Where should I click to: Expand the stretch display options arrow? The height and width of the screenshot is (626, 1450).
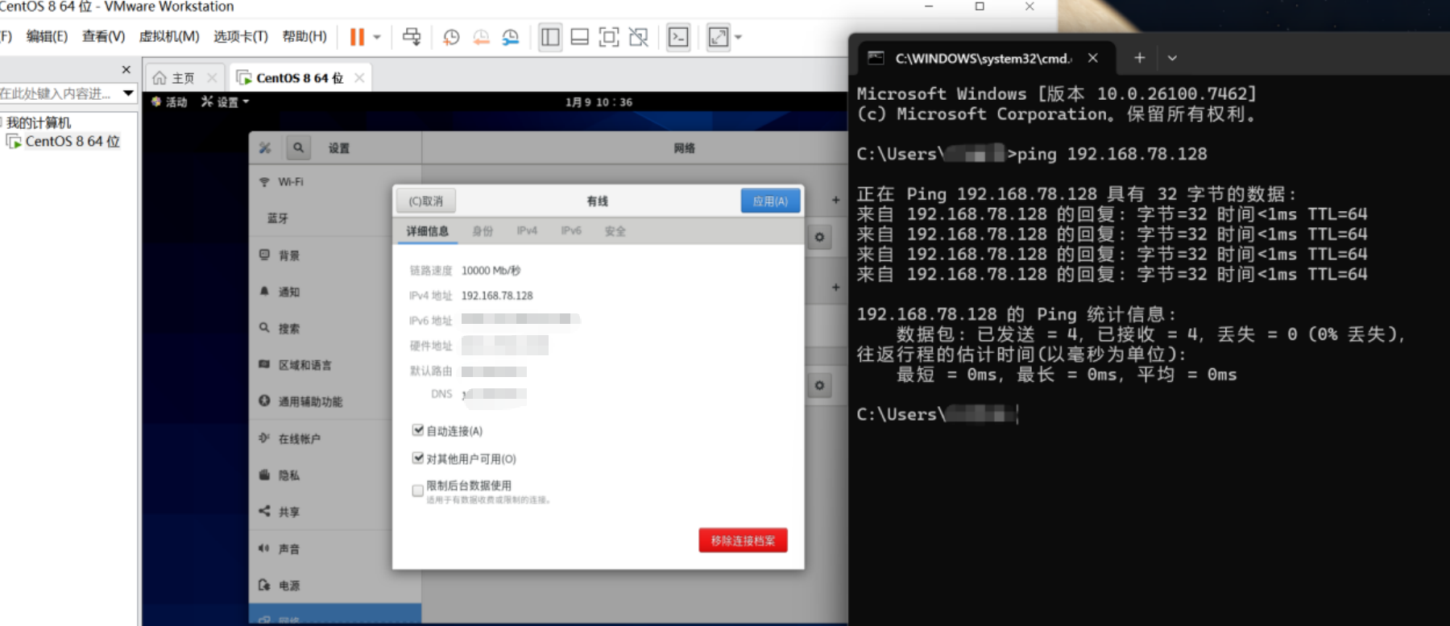738,37
